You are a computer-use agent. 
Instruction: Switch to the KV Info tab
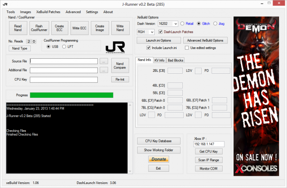pos(159,60)
